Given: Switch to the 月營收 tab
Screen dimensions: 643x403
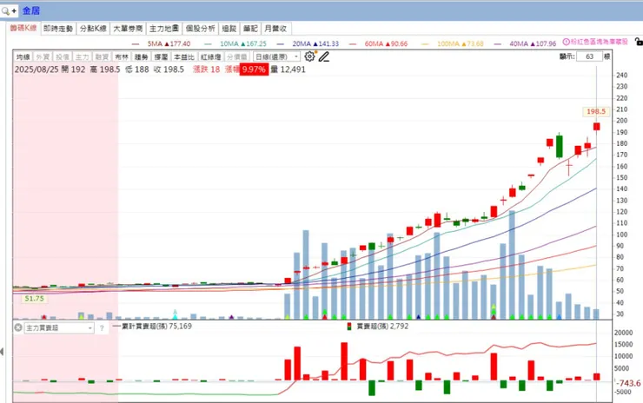Looking at the screenshot, I should point(276,29).
